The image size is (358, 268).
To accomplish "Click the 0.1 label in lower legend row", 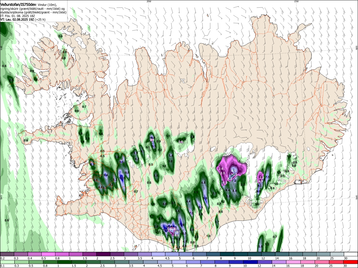I will pos(2,266).
